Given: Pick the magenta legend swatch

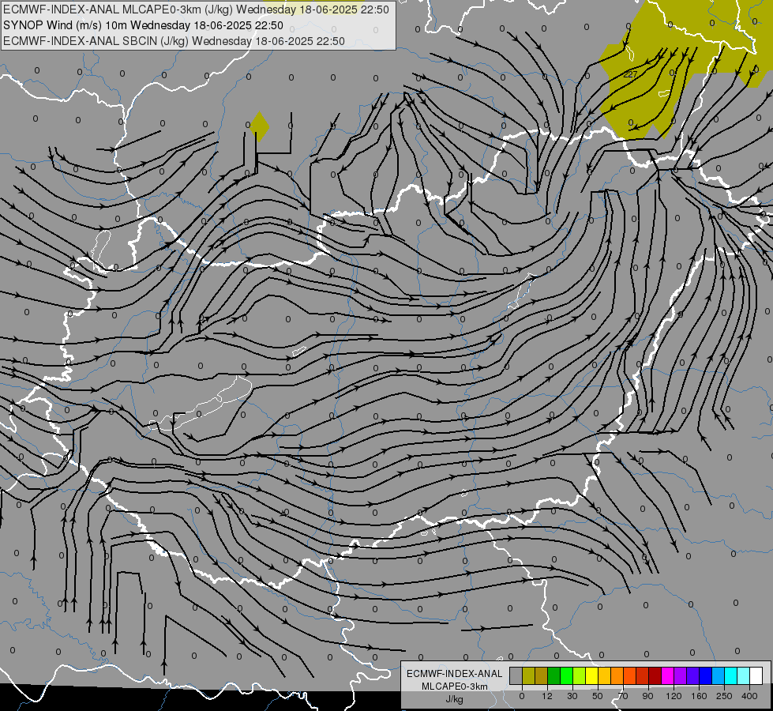Looking at the screenshot, I should (668, 675).
